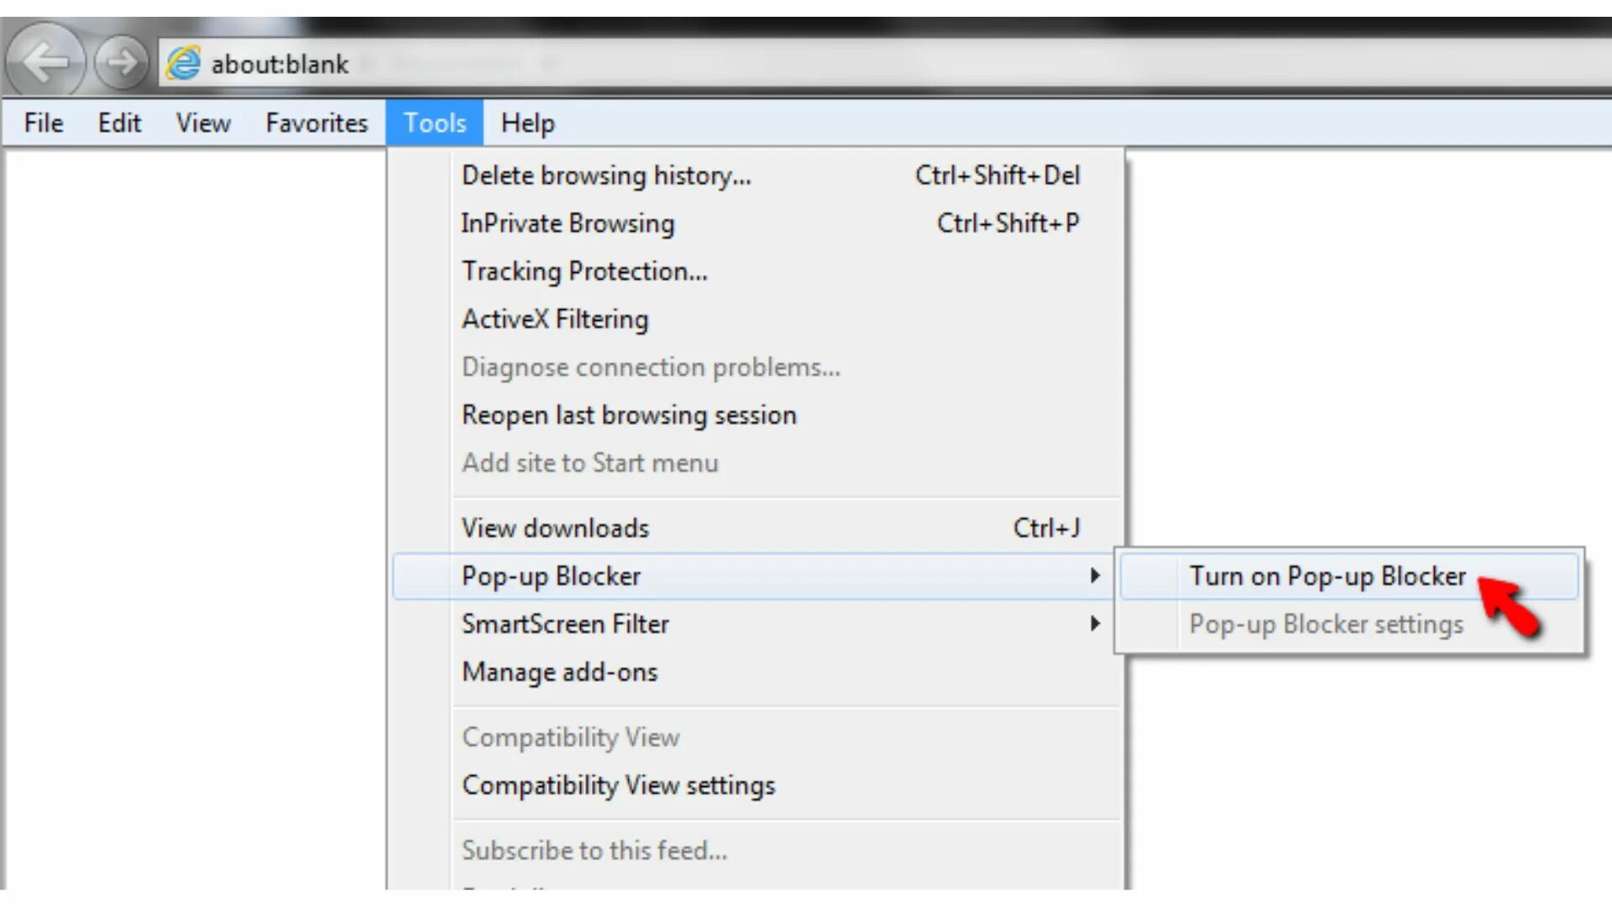Open Compatibility View settings
Image resolution: width=1612 pixels, height=907 pixels.
point(618,785)
